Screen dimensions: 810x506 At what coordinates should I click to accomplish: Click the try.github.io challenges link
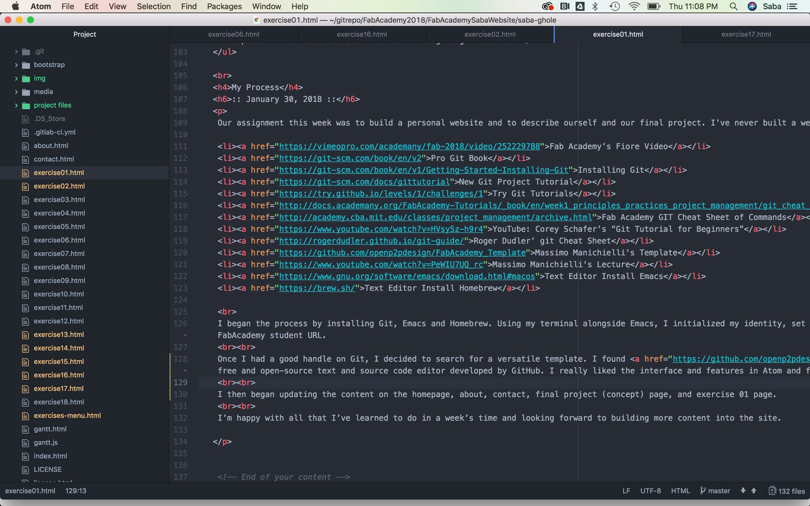(x=381, y=194)
